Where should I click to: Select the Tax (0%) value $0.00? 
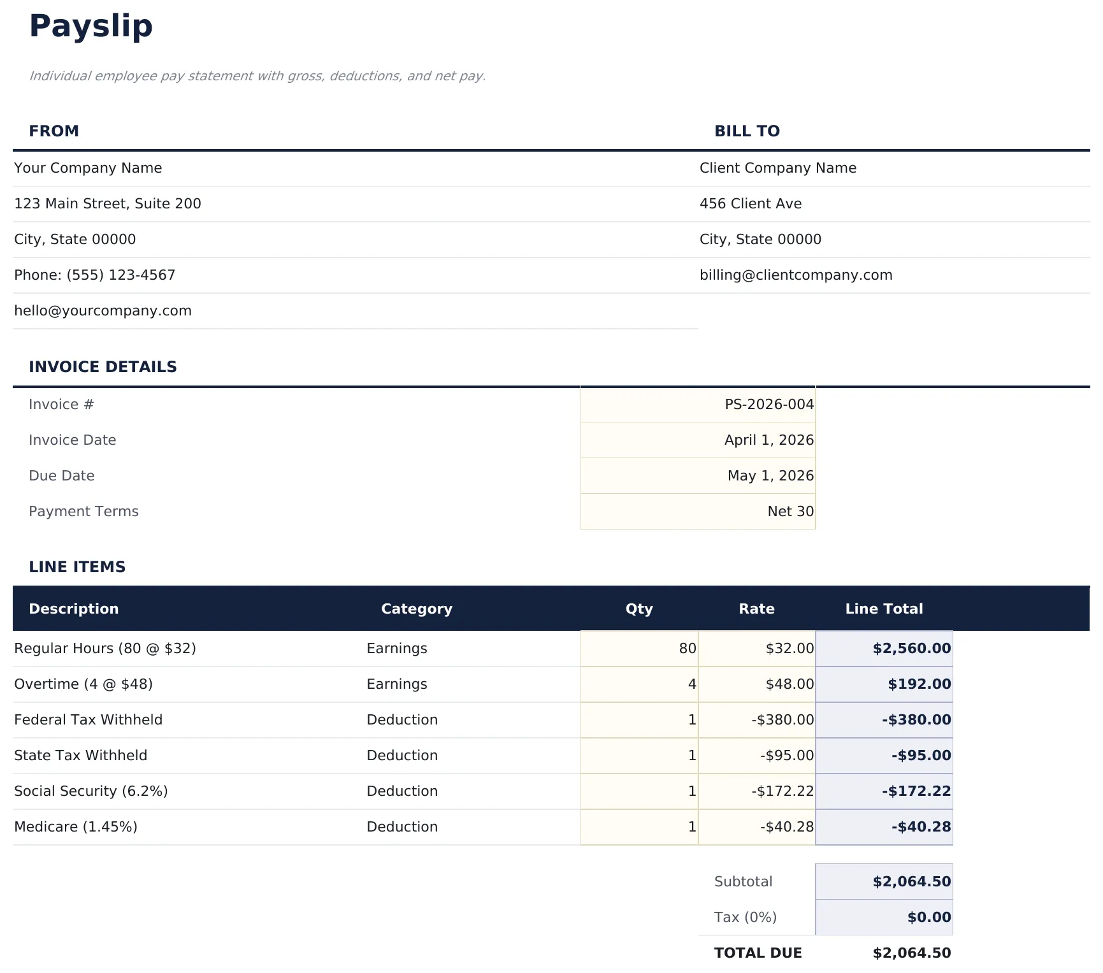click(x=929, y=917)
